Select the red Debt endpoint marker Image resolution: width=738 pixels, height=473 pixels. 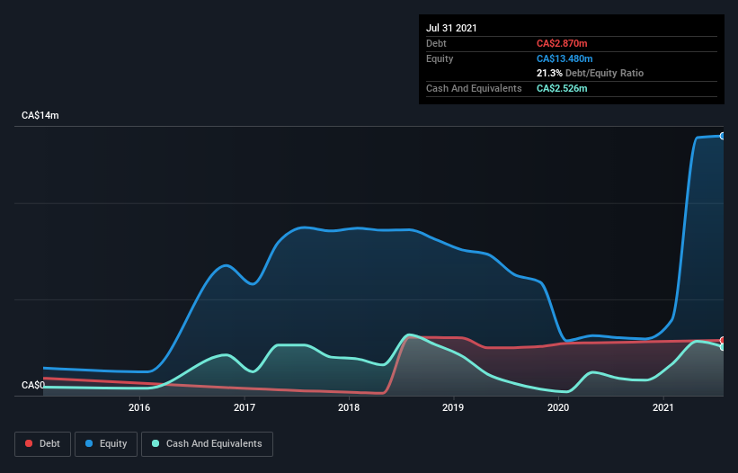[x=723, y=340]
